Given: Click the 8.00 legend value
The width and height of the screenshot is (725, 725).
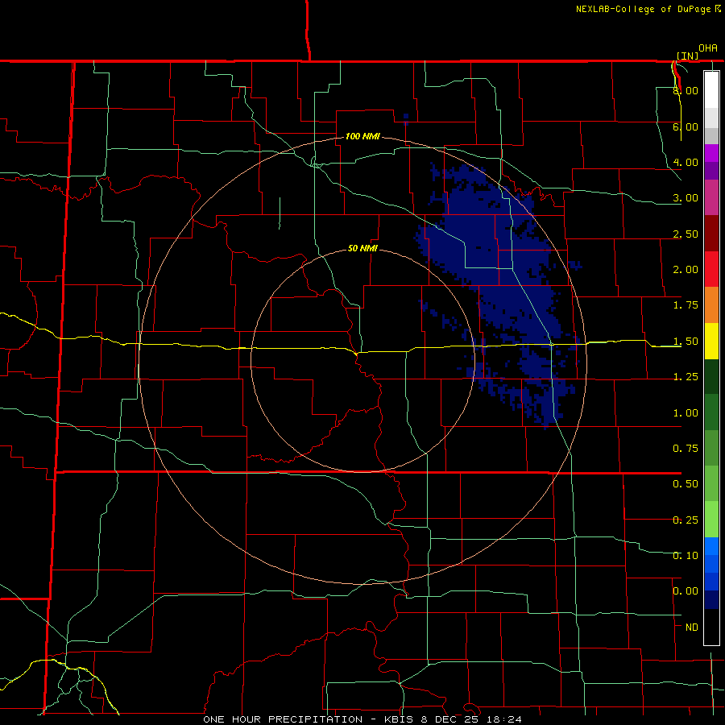Looking at the screenshot, I should 686,90.
